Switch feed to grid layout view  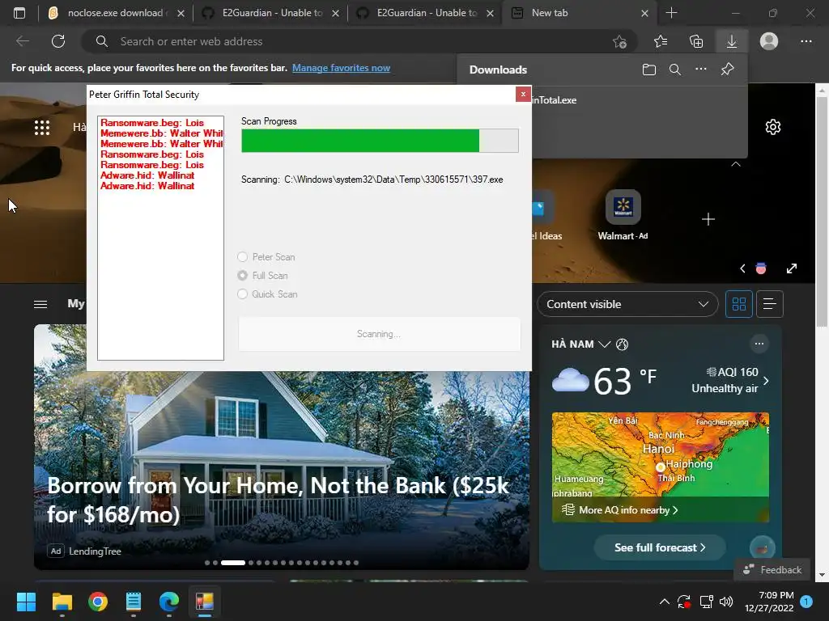pyautogui.click(x=738, y=304)
